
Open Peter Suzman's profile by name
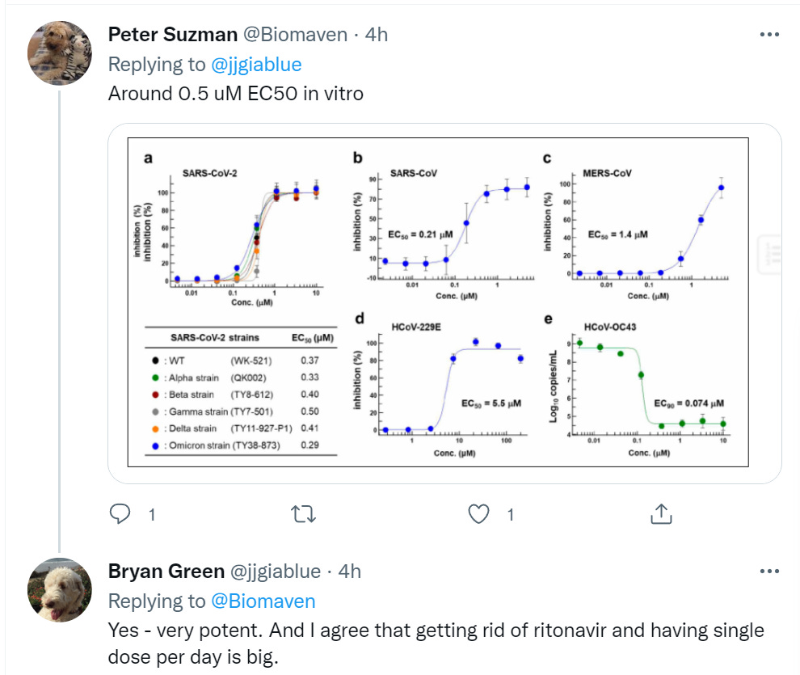tap(173, 35)
